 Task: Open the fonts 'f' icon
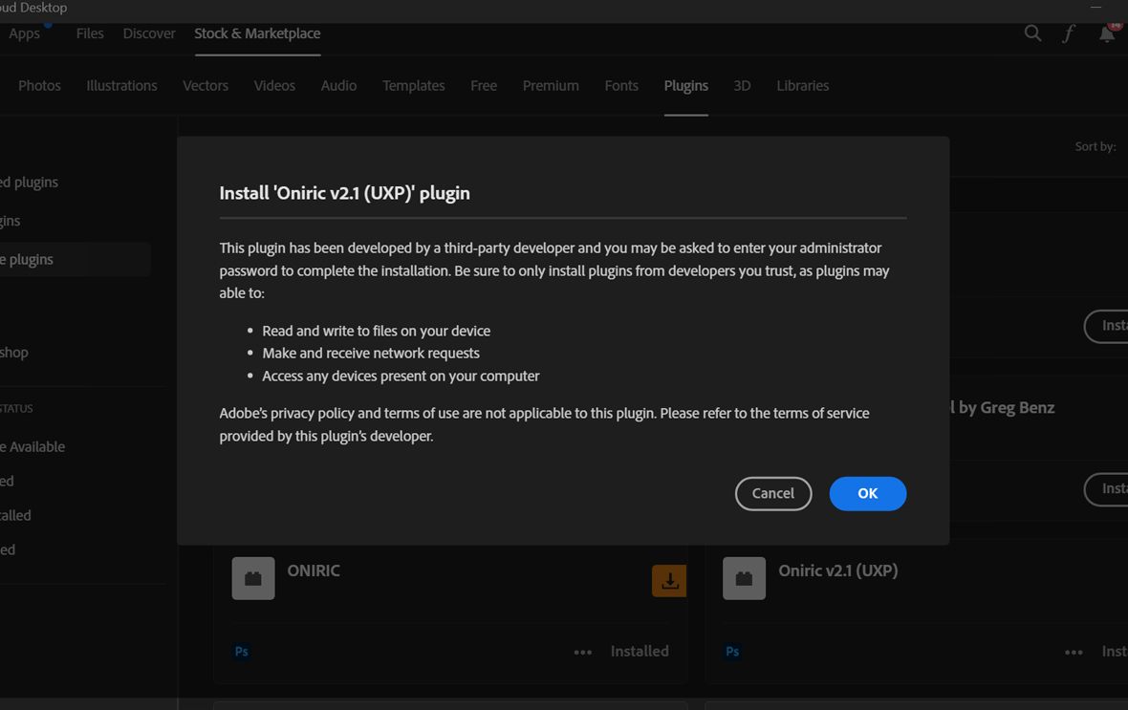[1069, 33]
